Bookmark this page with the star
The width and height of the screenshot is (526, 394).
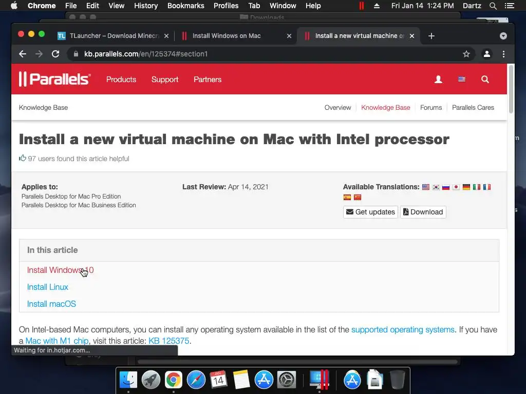point(466,54)
